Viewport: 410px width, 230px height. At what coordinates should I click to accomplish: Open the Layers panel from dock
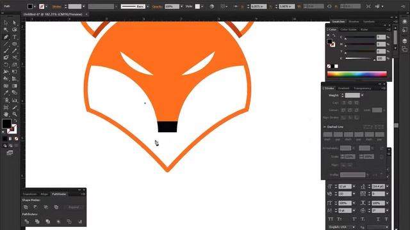click(x=404, y=41)
